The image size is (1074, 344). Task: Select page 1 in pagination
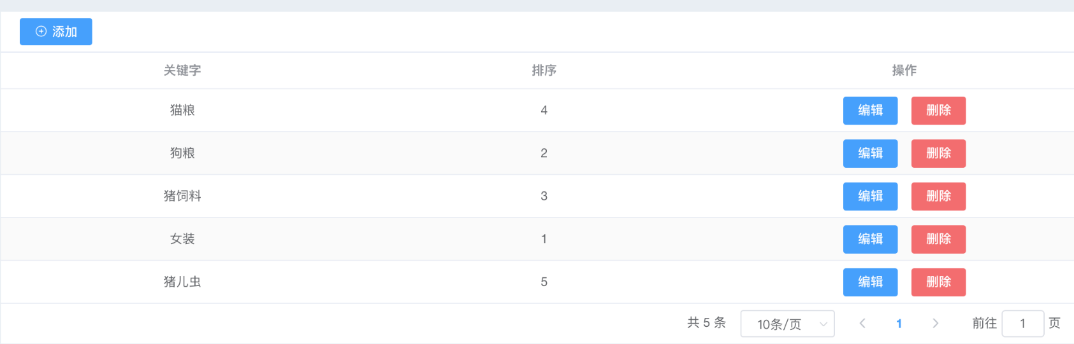pos(899,324)
